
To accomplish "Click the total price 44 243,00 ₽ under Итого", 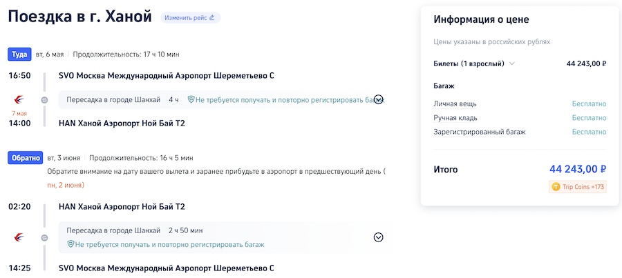I will [x=577, y=169].
